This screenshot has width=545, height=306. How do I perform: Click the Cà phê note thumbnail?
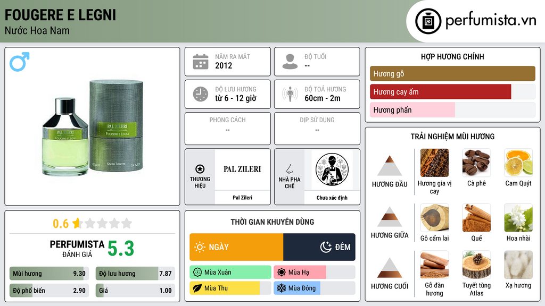coord(476,163)
